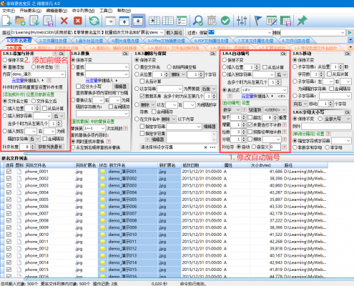The width and height of the screenshot is (354, 286).
Task: Expand the 表达式 expression combo box
Action: [285, 90]
